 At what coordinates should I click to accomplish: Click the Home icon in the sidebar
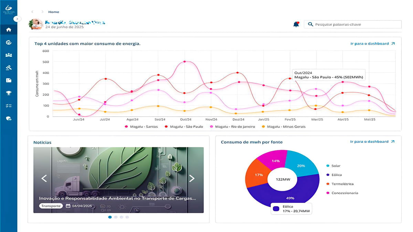[x=9, y=30]
